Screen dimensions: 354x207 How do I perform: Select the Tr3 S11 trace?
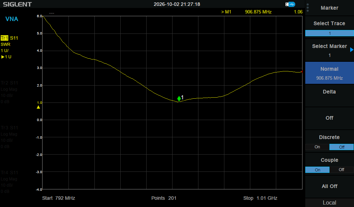[x=9, y=128]
